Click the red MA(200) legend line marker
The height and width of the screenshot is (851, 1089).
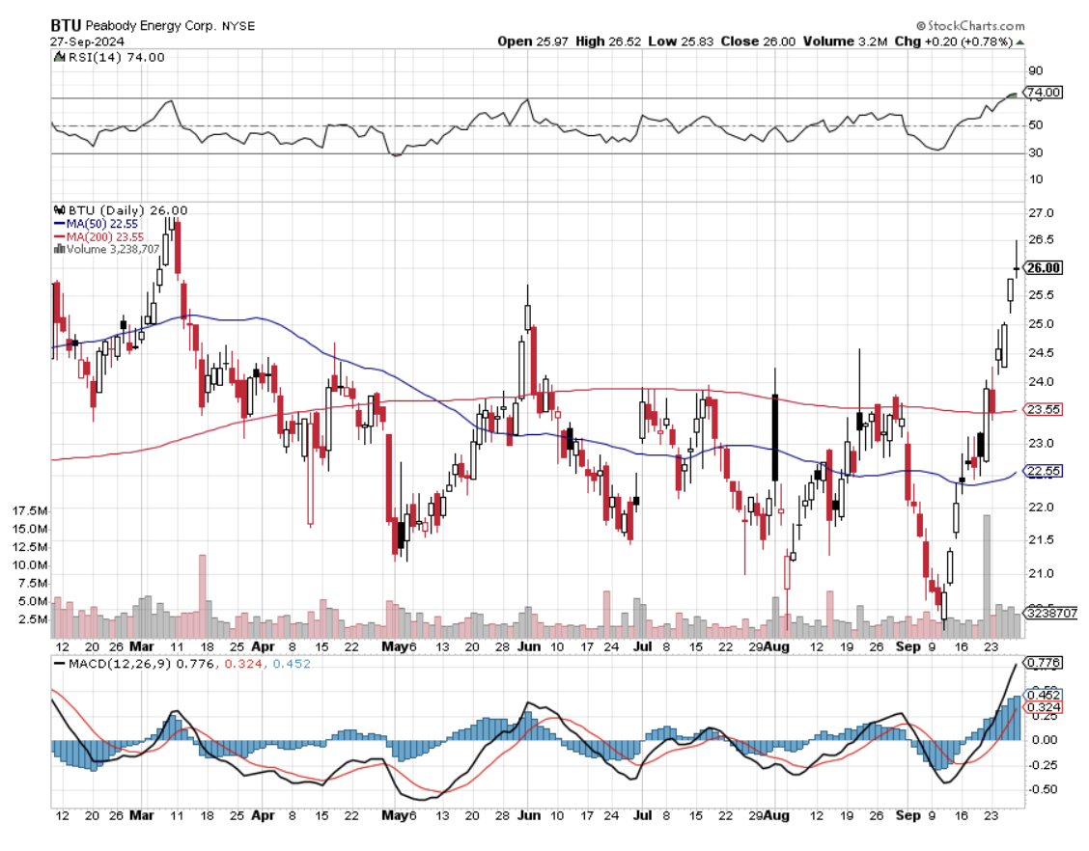pos(58,235)
